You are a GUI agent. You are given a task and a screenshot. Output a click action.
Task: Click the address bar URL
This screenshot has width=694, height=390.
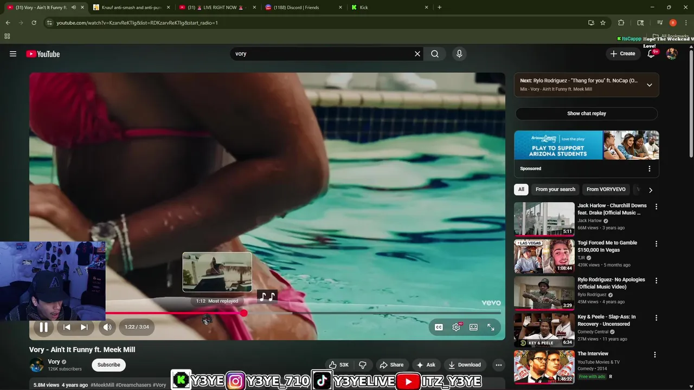(137, 23)
